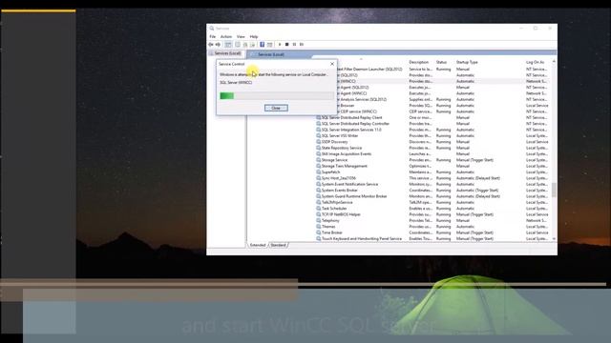
Task: Click scroll up arrow of services list
Action: pyautogui.click(x=554, y=61)
